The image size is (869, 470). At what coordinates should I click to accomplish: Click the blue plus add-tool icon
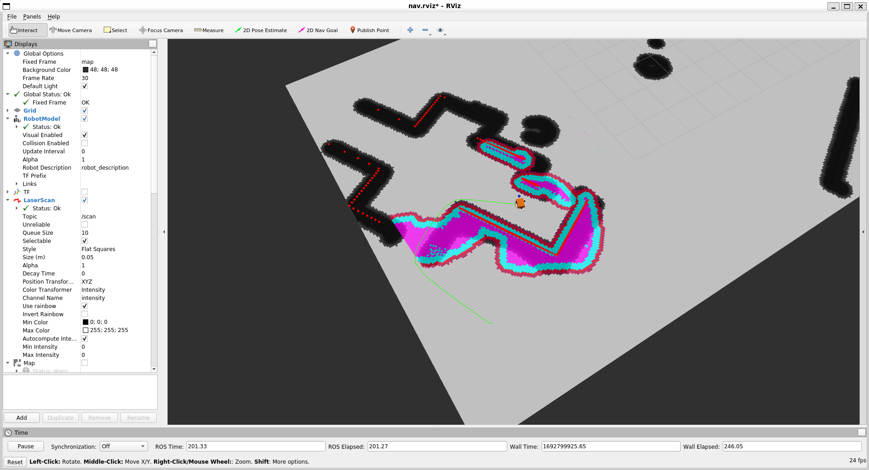click(x=410, y=30)
